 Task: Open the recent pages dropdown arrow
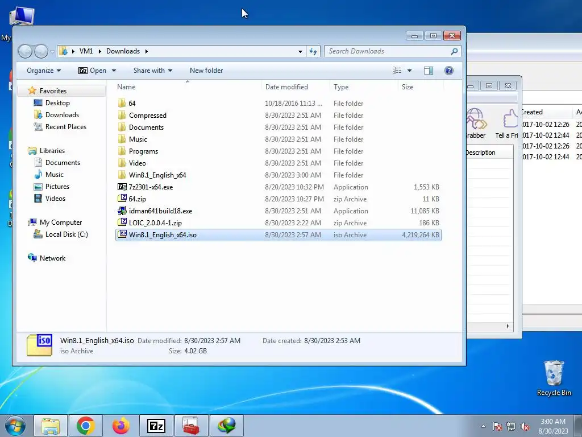[52, 51]
